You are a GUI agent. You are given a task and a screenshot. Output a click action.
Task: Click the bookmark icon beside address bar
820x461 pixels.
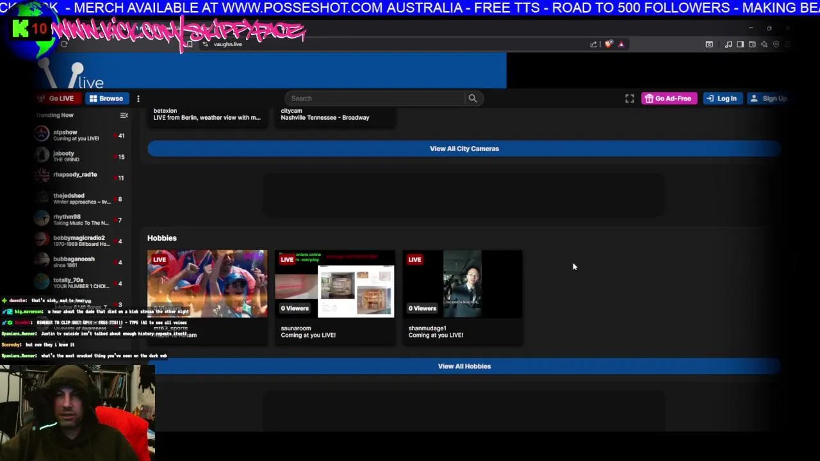tap(189, 44)
